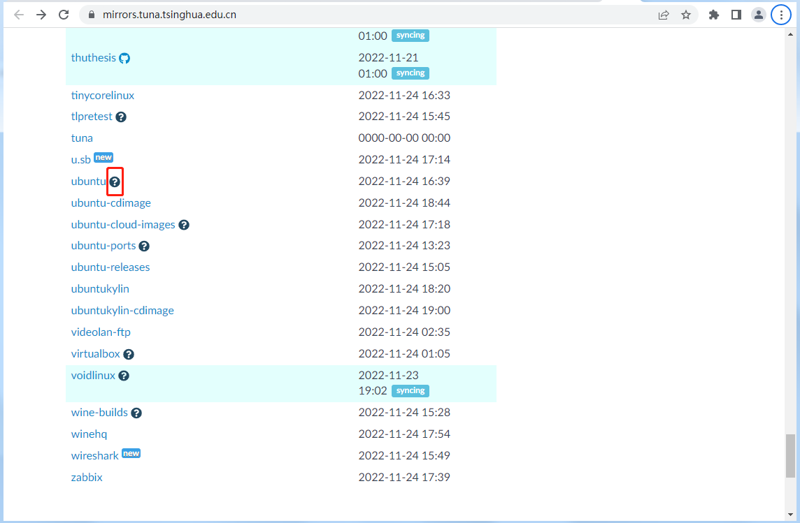
Task: Click tuna's timestamp 0000-00-00 00:00
Action: point(404,138)
